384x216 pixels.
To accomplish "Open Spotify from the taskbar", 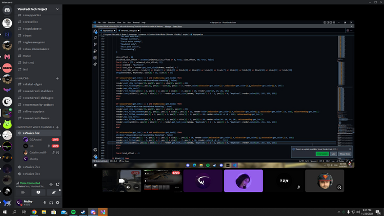I will [x=73, y=212].
